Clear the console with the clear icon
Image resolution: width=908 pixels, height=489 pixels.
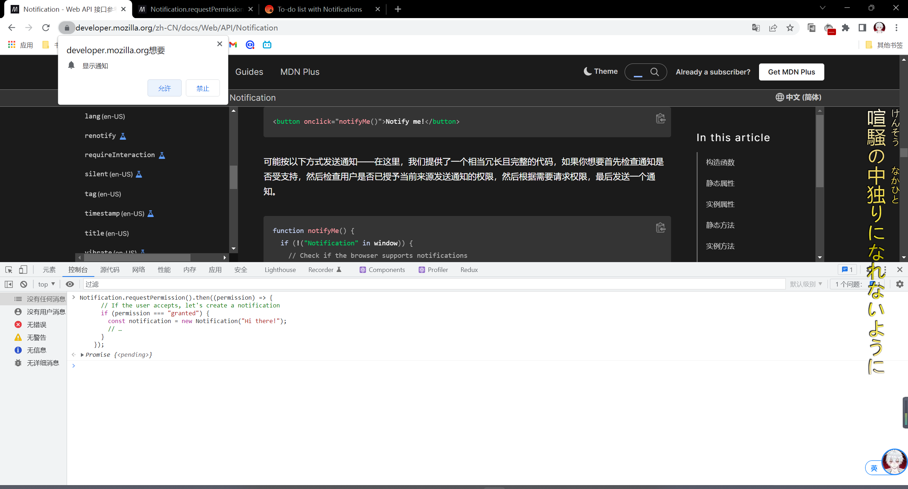pos(23,284)
